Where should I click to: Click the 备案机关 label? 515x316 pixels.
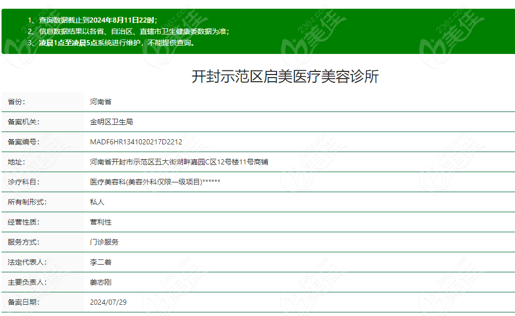pos(24,122)
